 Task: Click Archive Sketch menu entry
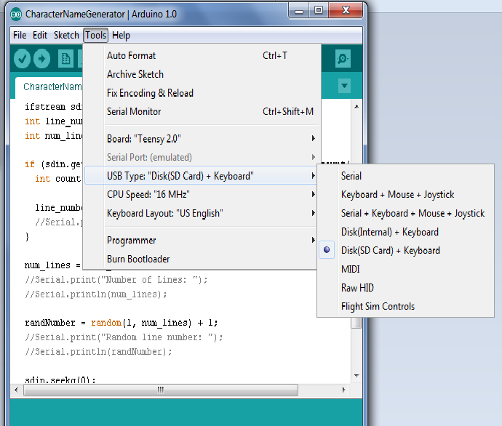[202, 74]
